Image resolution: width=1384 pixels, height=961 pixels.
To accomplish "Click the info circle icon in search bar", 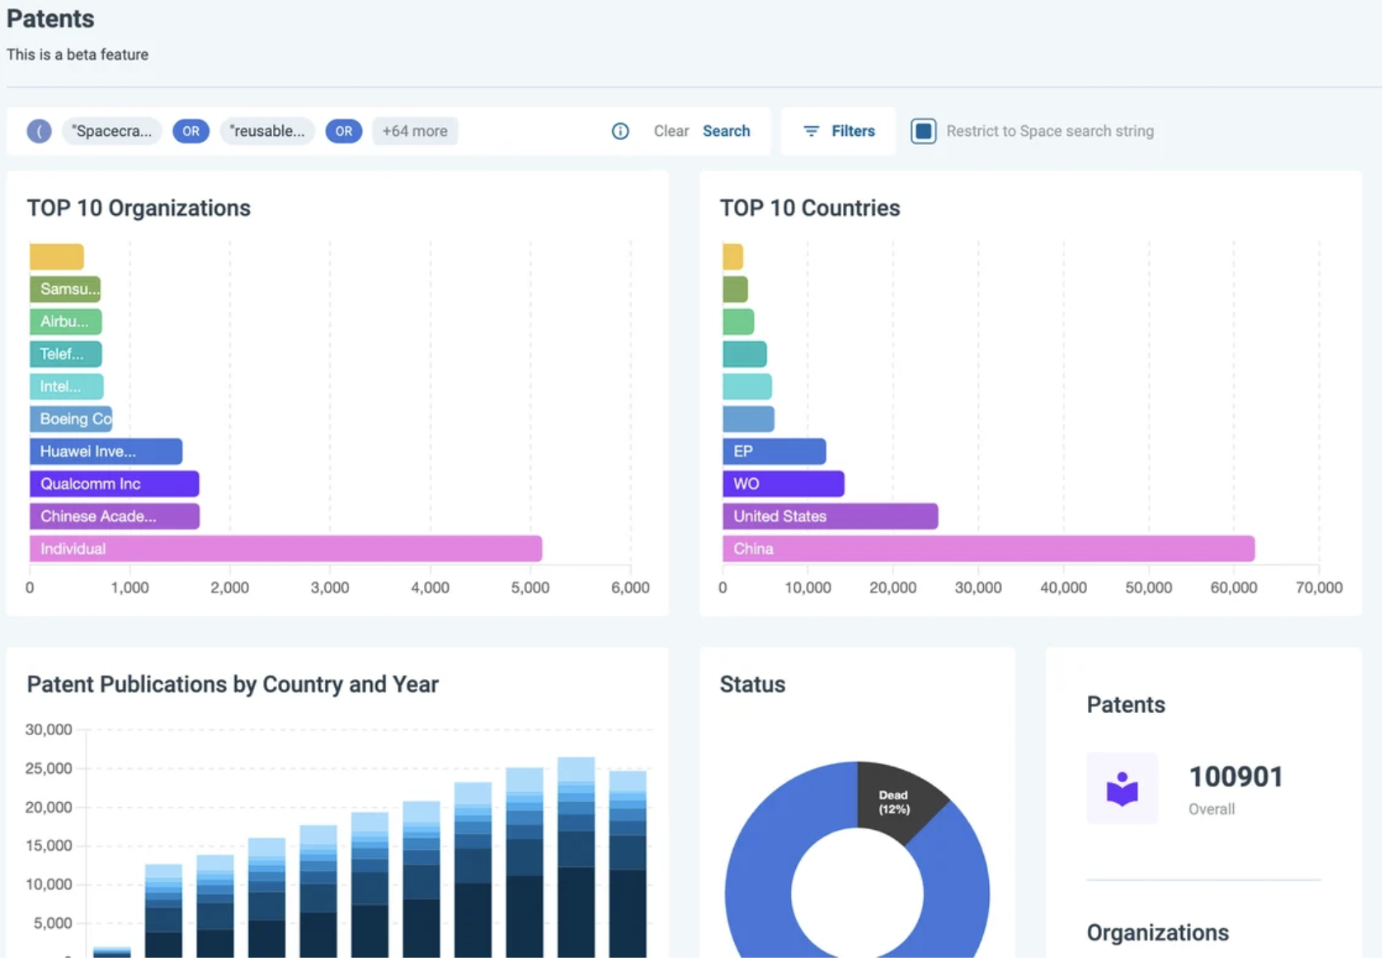I will [620, 131].
